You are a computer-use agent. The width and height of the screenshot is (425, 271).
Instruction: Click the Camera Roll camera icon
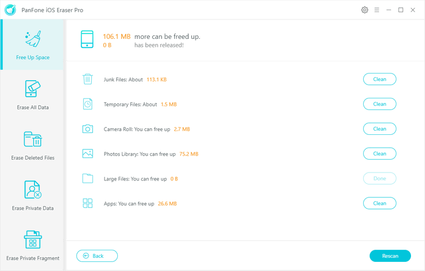[x=87, y=129]
